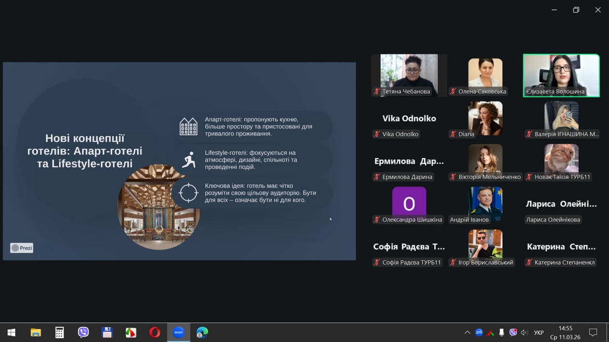
Task: Open the Calculator app in taskbar
Action: [59, 332]
